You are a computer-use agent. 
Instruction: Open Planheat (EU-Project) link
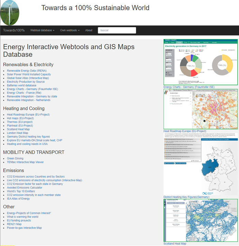[20, 126]
